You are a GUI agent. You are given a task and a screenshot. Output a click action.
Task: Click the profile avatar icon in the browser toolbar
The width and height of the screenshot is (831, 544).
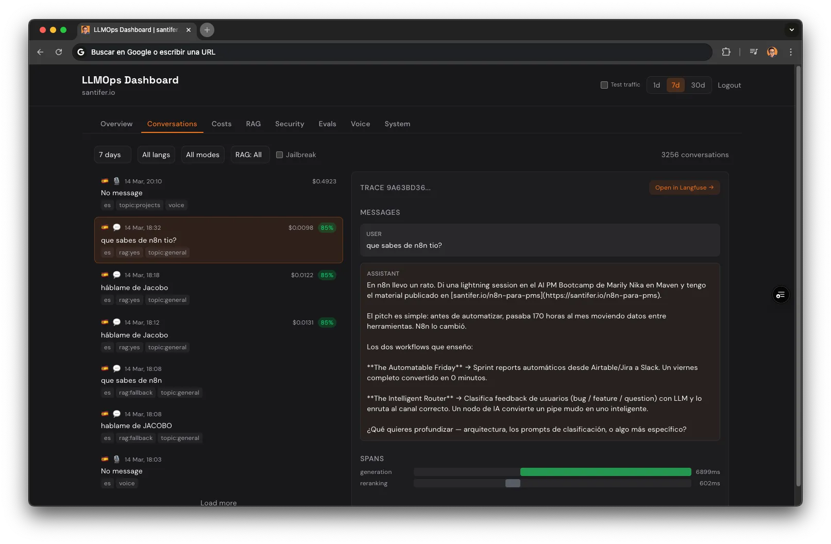(772, 52)
